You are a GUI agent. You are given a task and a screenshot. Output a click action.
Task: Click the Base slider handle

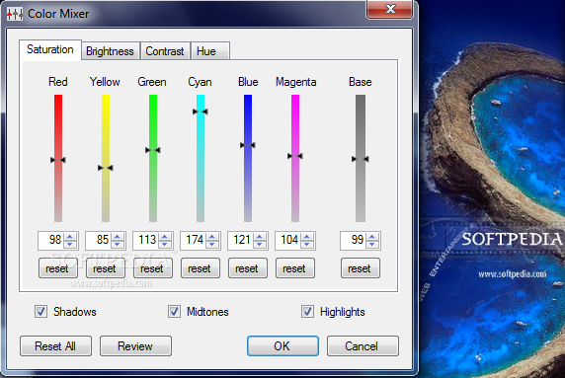pyautogui.click(x=361, y=159)
